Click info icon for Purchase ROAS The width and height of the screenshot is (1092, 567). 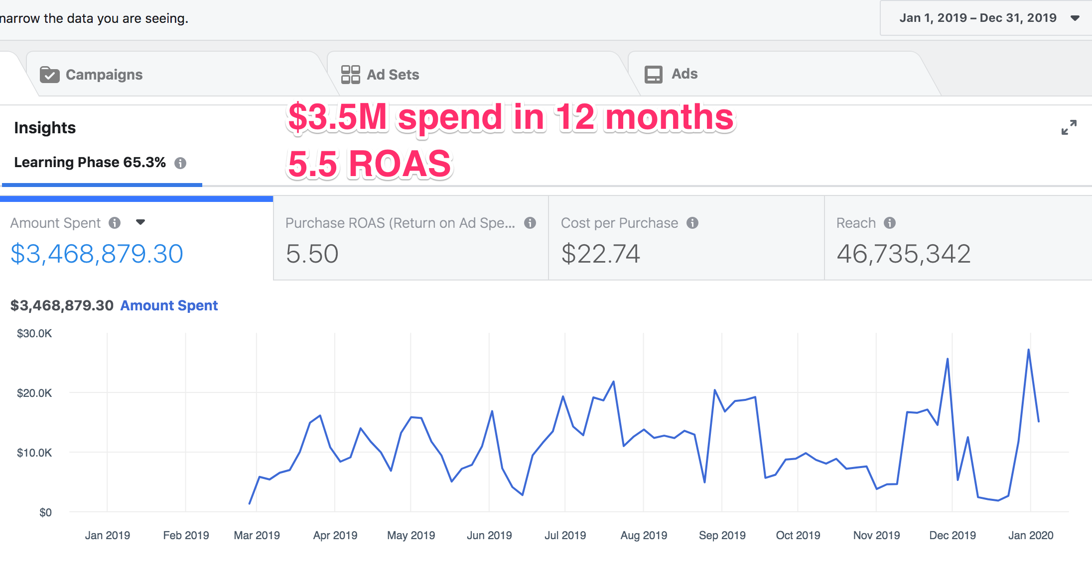pyautogui.click(x=530, y=223)
